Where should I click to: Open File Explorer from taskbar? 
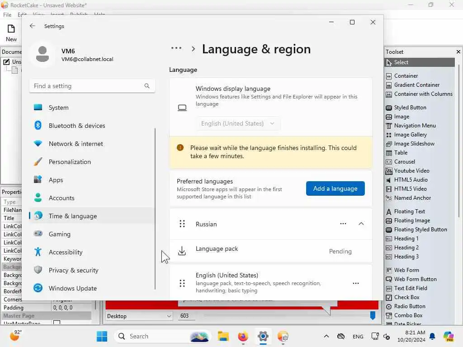[x=223, y=336]
